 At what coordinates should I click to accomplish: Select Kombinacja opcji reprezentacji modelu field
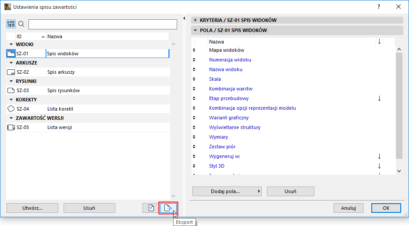click(252, 108)
